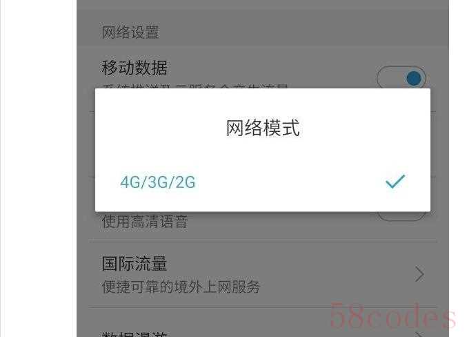467x337 pixels.
Task: Click the divider line below 使用高清语音
Action: (x=263, y=240)
